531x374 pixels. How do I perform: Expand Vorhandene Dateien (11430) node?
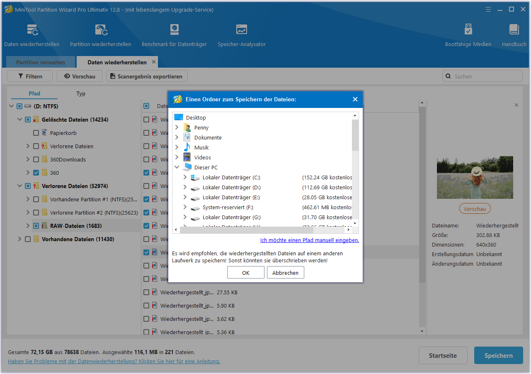(19, 239)
